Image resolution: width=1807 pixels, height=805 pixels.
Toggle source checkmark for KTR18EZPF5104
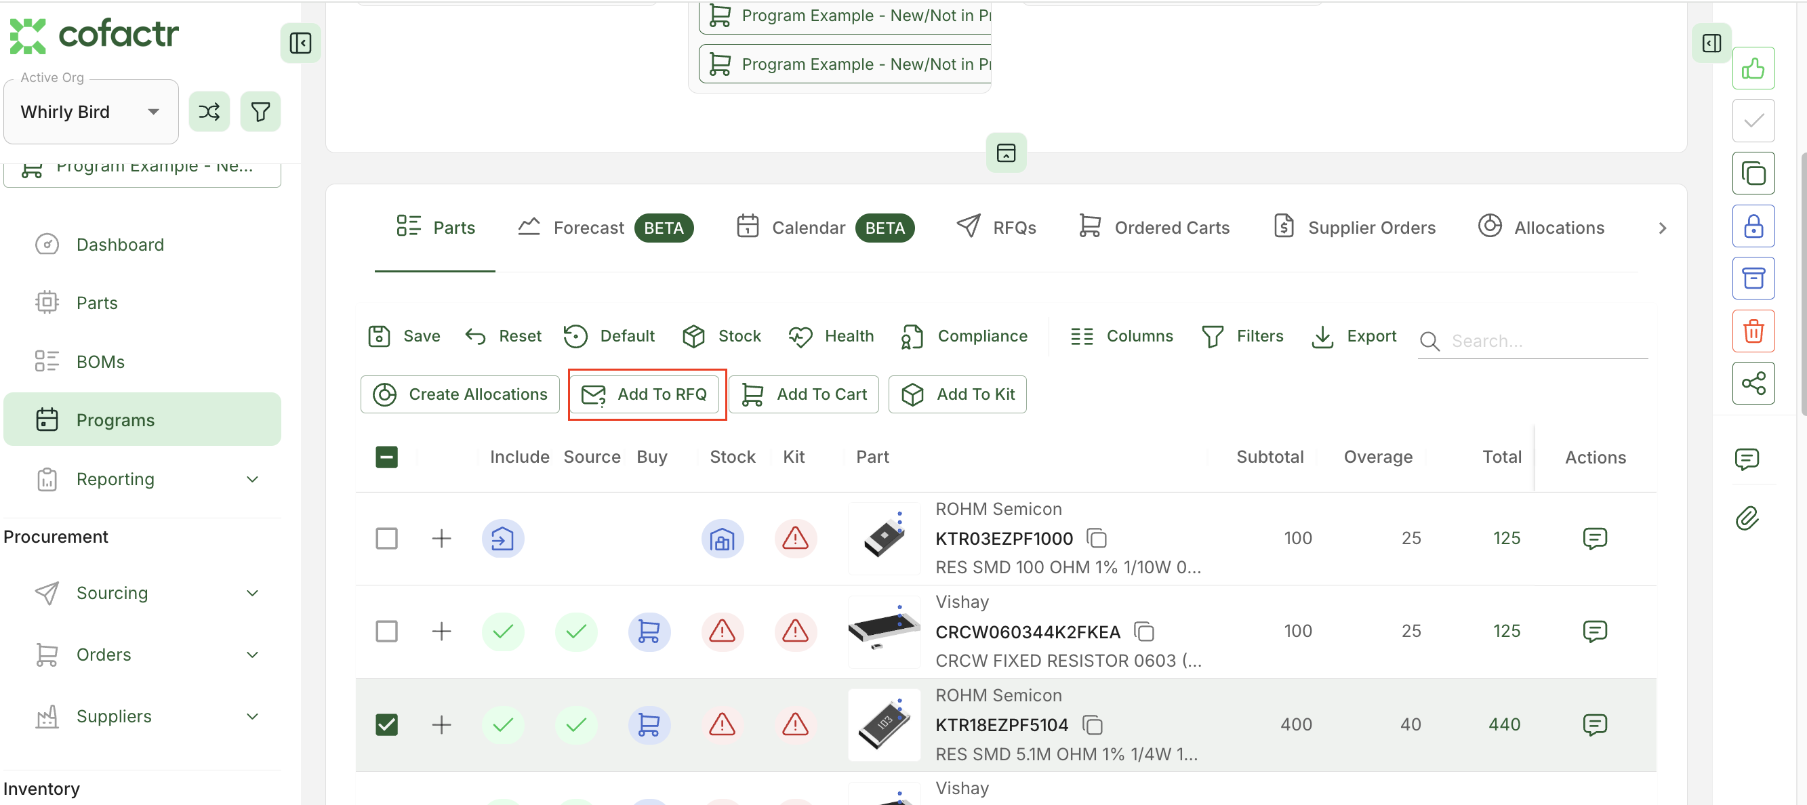(576, 725)
